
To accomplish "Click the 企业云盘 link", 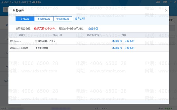I will [93, 29].
